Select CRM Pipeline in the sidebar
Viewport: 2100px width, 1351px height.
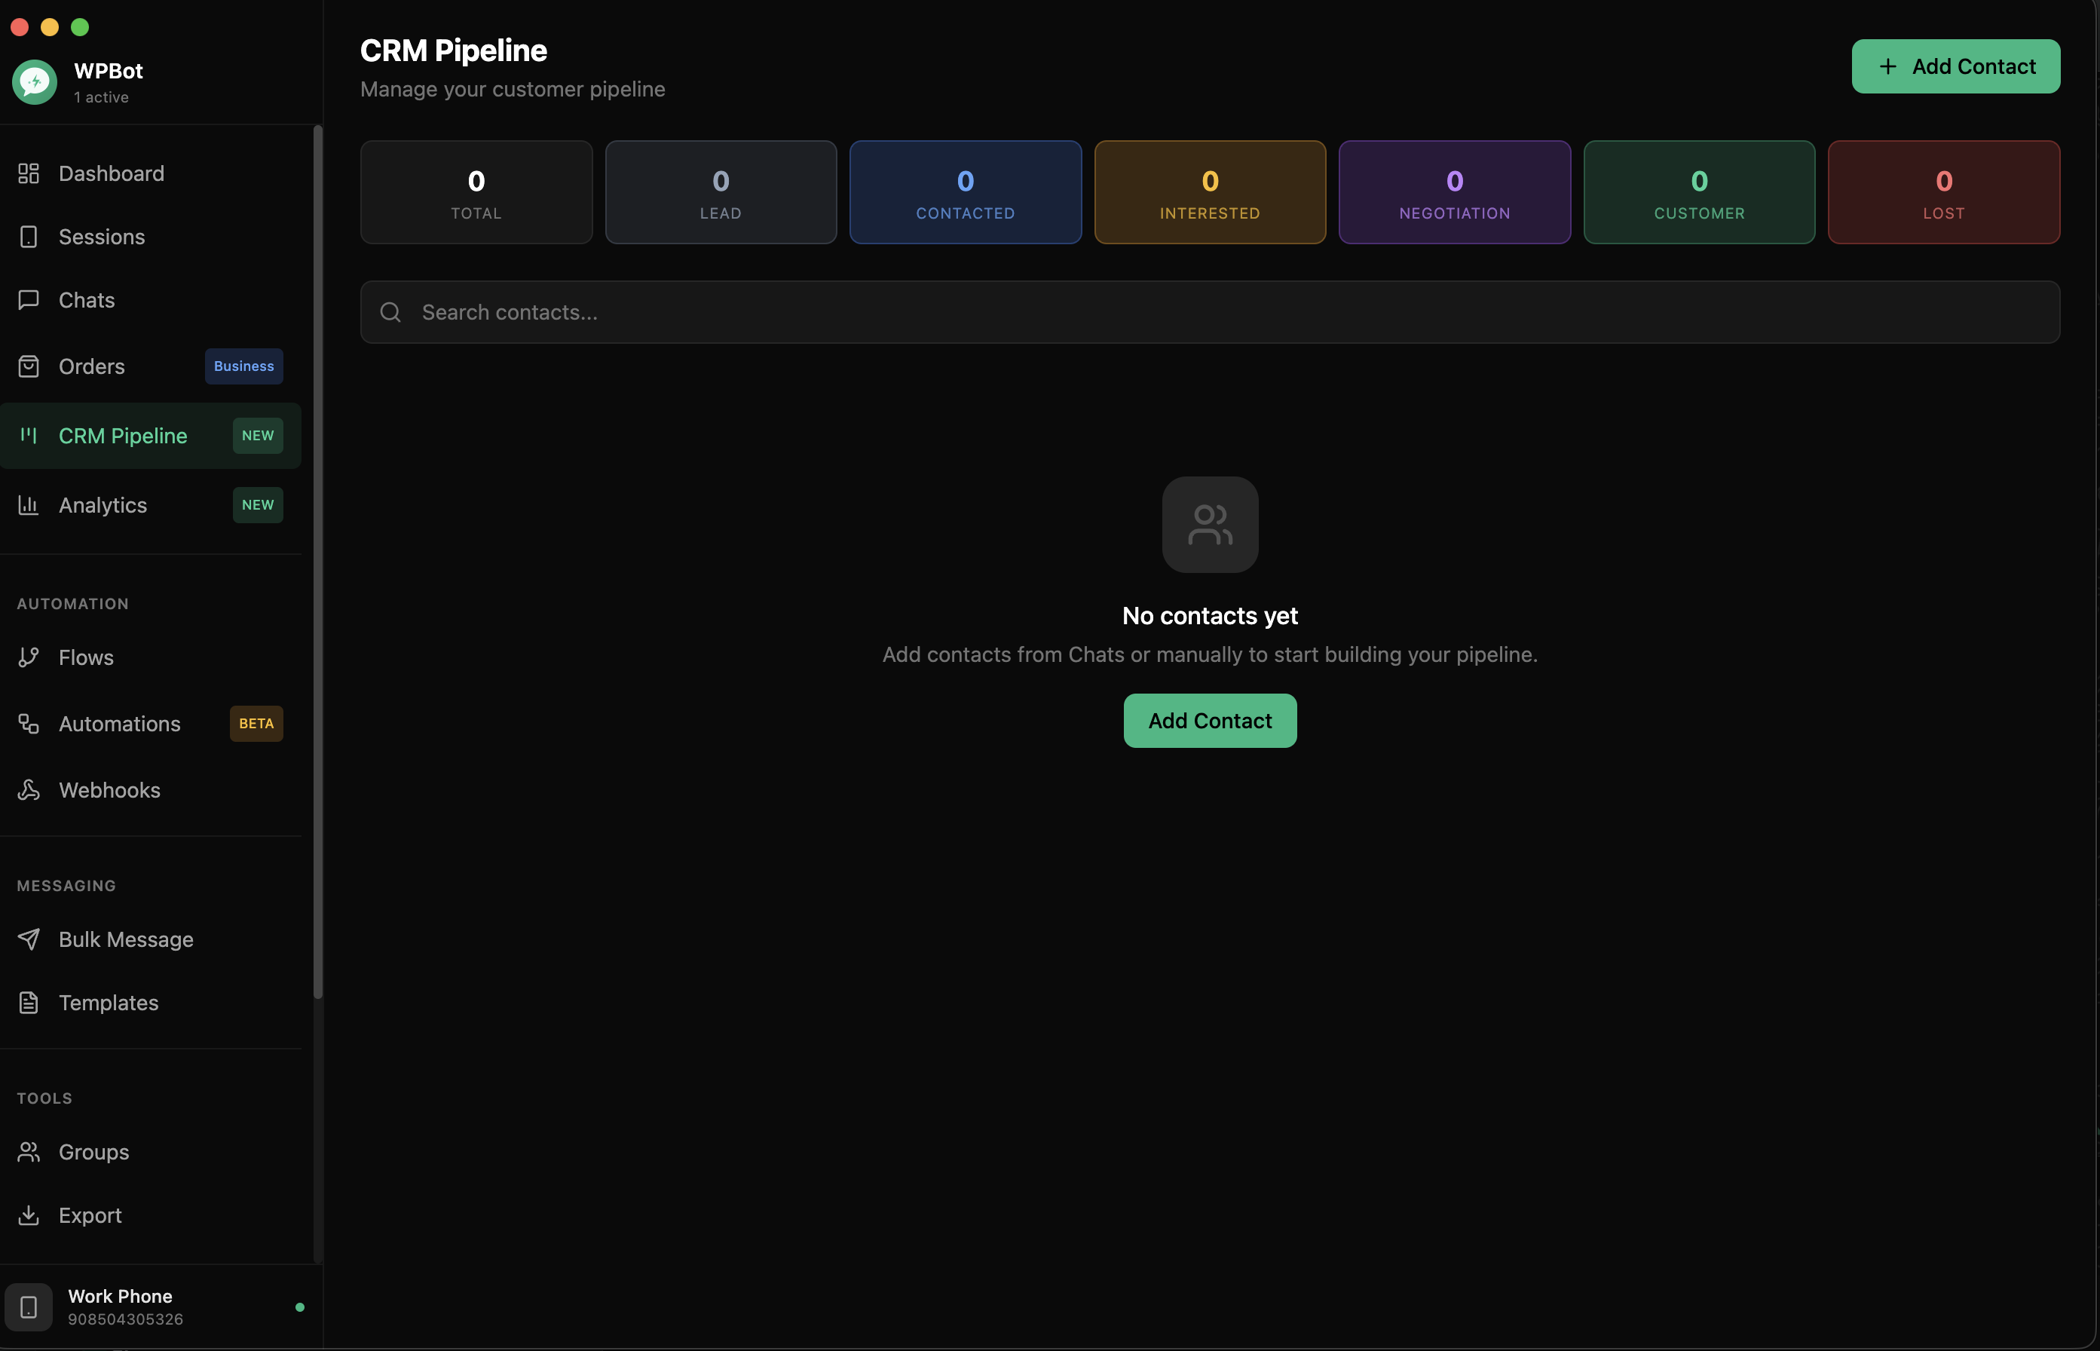[x=123, y=435]
